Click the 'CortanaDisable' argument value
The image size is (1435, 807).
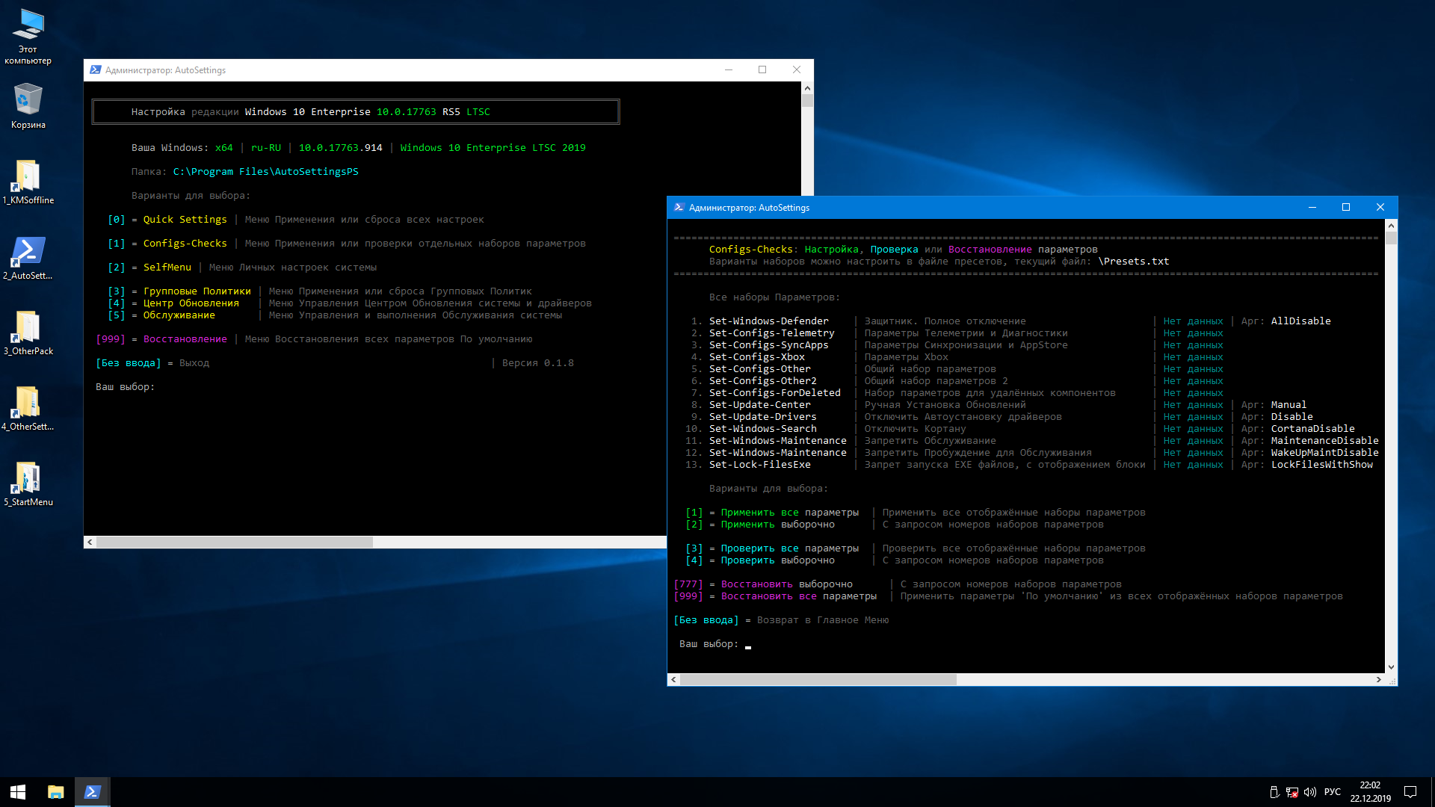tap(1312, 429)
